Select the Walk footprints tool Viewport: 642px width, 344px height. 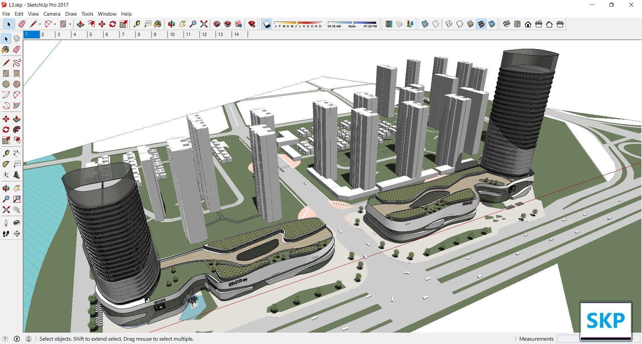click(6, 234)
